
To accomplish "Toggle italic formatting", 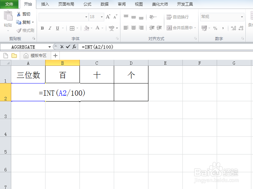I will (50, 28).
